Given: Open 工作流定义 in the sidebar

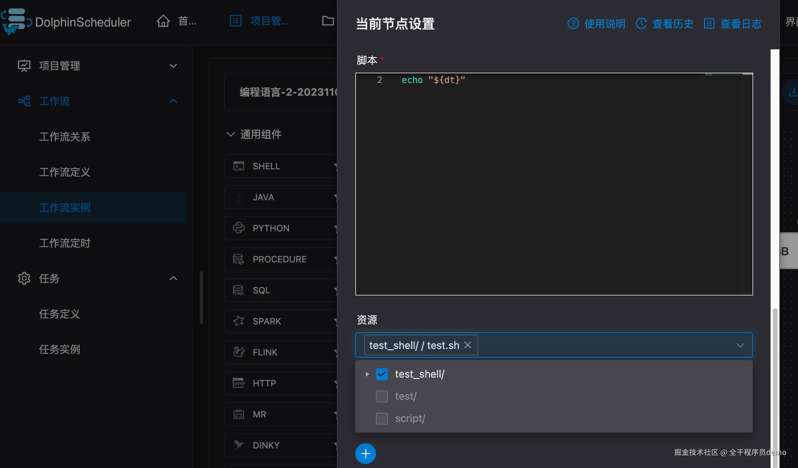Looking at the screenshot, I should pyautogui.click(x=65, y=172).
